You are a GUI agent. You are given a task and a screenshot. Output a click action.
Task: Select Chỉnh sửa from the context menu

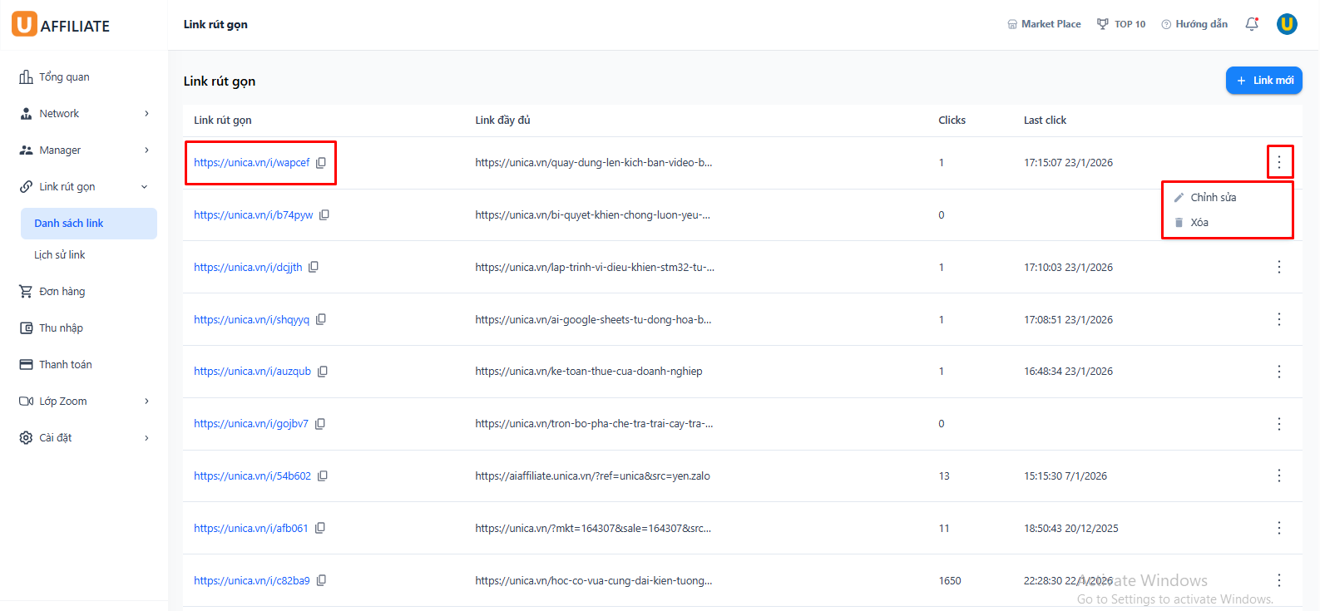(1213, 198)
